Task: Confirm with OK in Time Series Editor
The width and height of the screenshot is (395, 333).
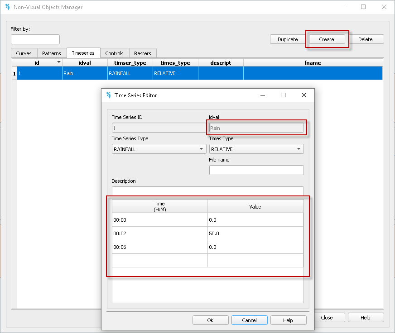Action: point(210,320)
